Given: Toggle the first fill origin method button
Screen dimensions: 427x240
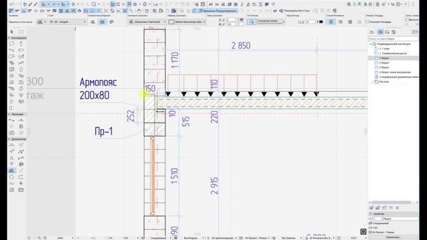Looking at the screenshot, I should (331, 22).
